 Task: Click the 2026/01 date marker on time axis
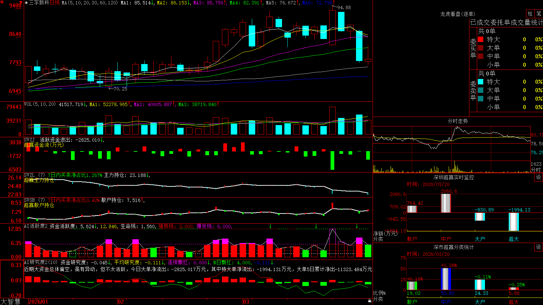[x=38, y=302]
